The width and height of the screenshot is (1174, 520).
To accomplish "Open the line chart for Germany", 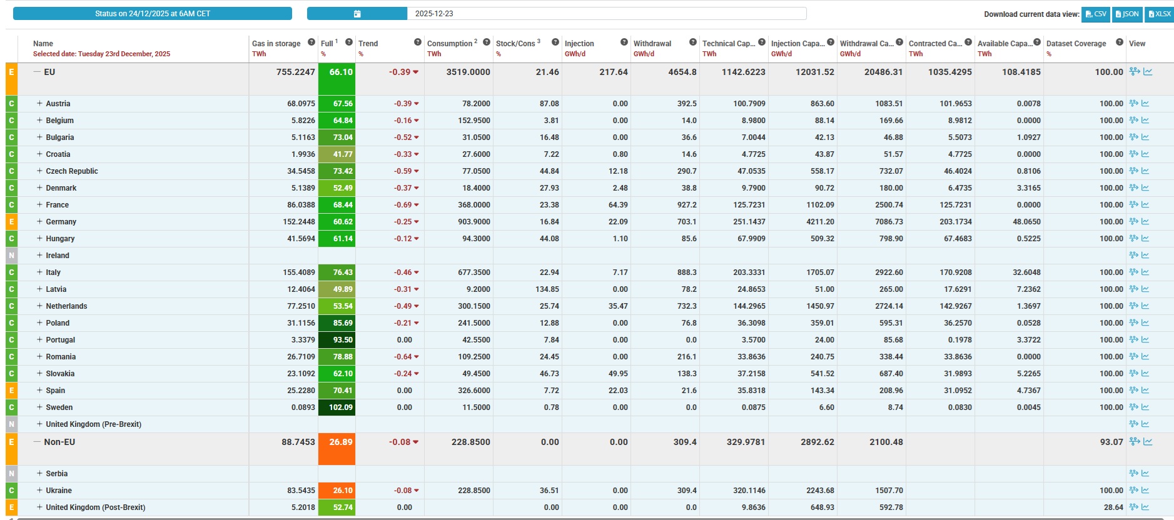I will (1145, 222).
